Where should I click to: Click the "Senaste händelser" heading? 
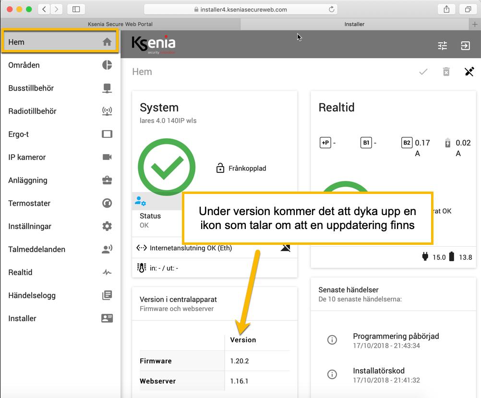(x=349, y=289)
